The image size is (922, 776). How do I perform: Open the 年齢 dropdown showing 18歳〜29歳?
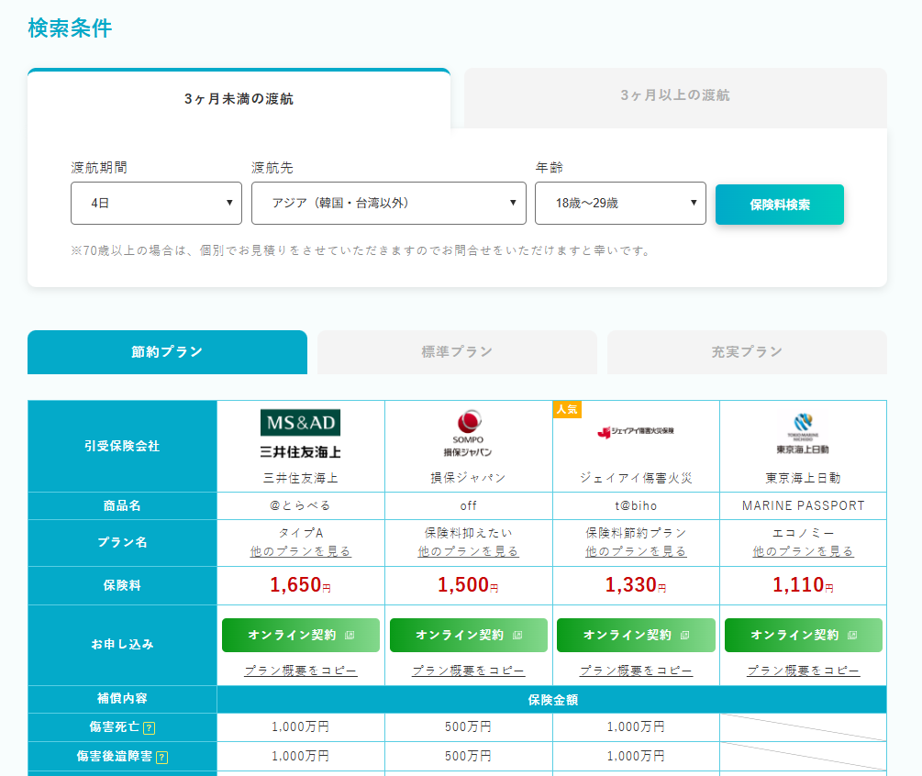click(620, 203)
